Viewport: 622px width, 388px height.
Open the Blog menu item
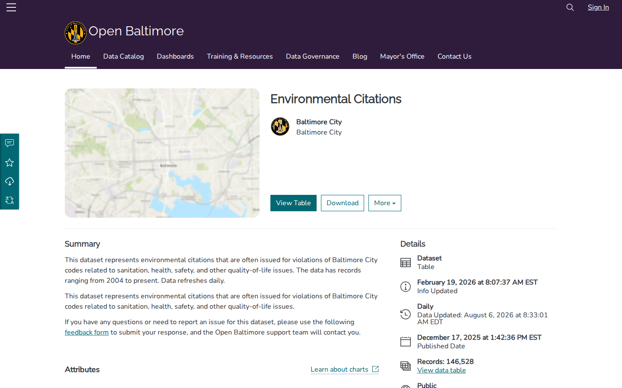tap(360, 56)
